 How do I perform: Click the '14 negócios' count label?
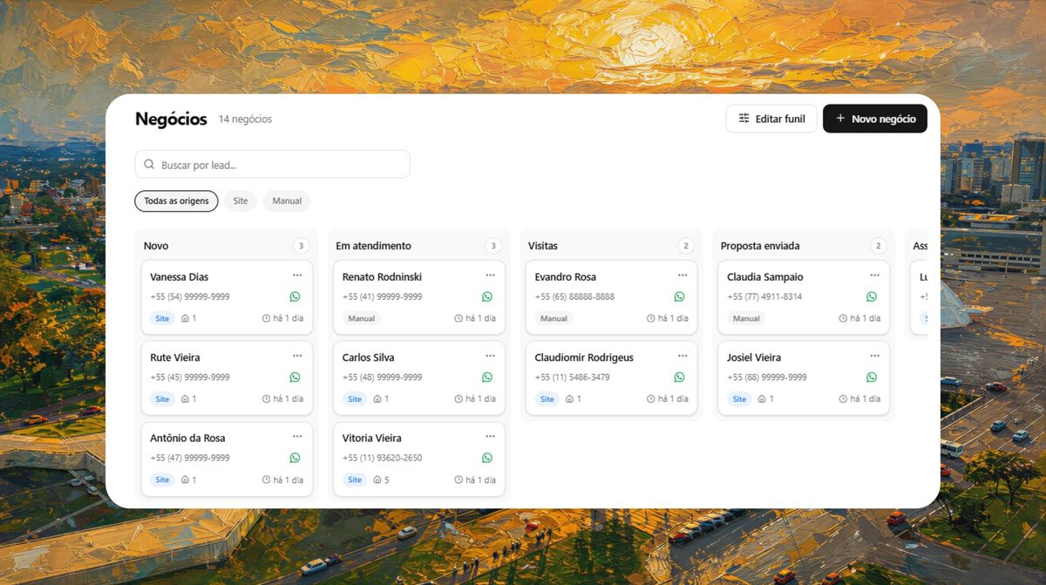pos(245,119)
